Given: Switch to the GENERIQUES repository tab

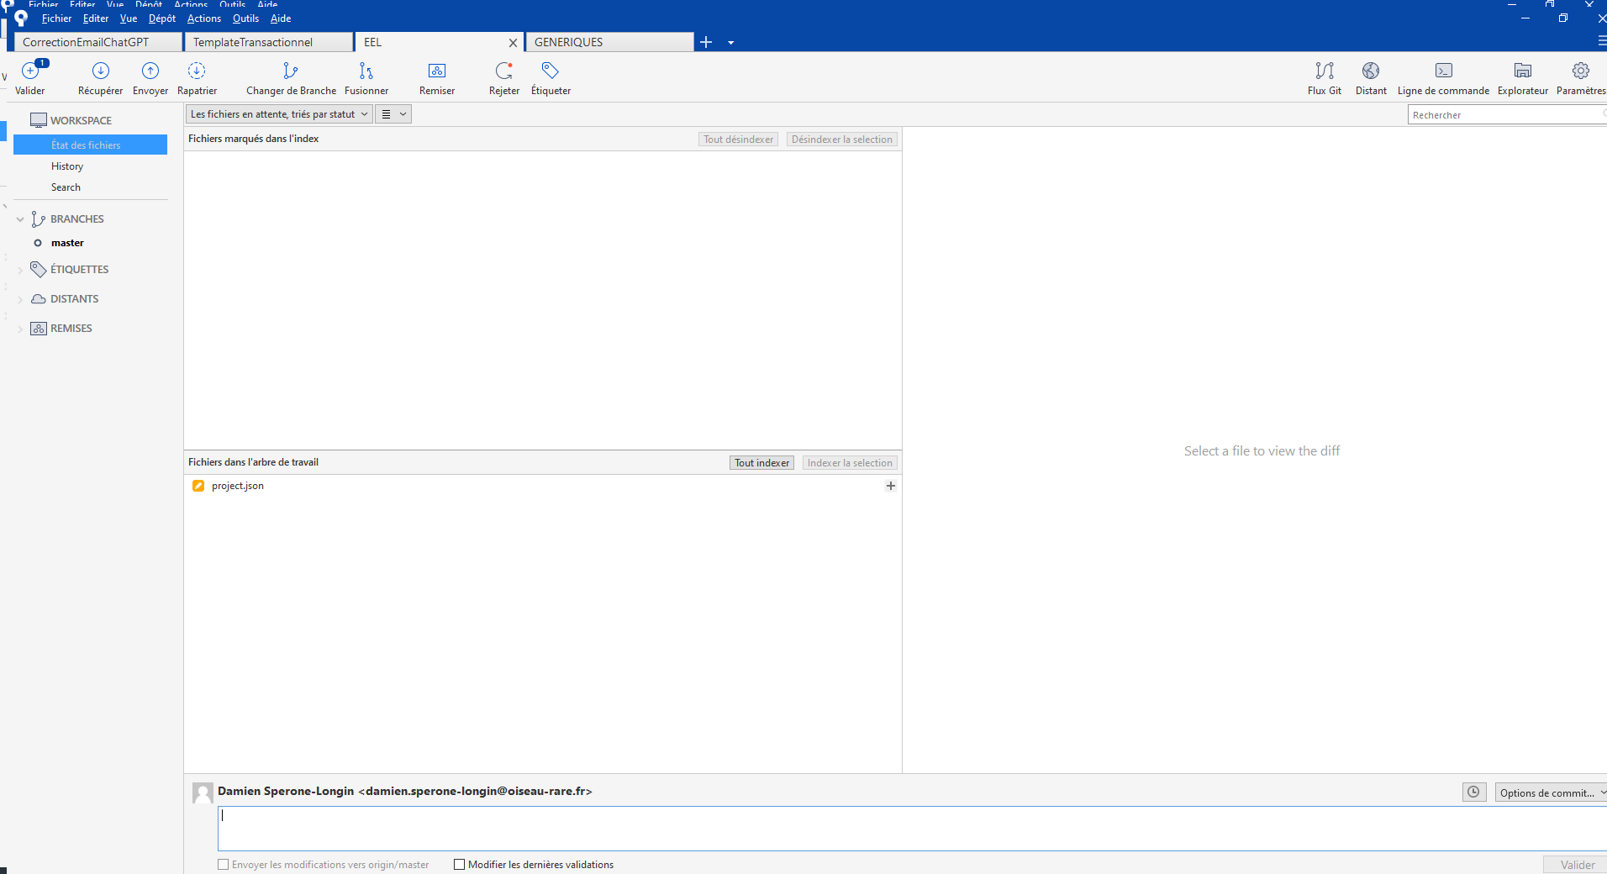Looking at the screenshot, I should (x=609, y=42).
